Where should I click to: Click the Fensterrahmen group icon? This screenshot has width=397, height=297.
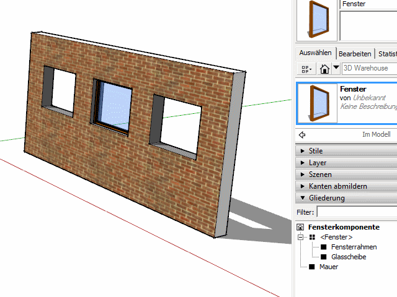click(x=323, y=247)
